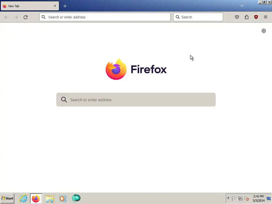The image size is (272, 204).
Task: Open the muted volume tray icon
Action: click(246, 198)
